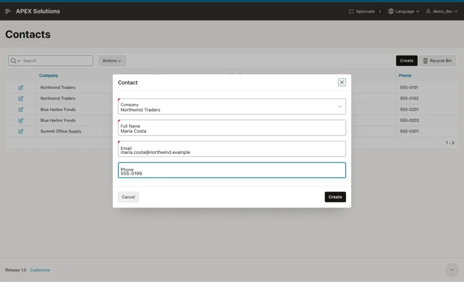Click the dialog resize handle corner
Viewport: 464px width, 282px height.
pos(349,205)
